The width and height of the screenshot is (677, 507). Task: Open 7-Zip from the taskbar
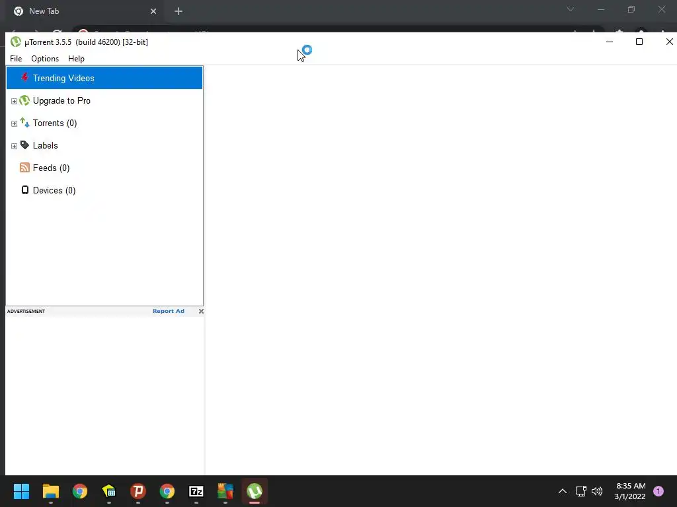tap(196, 491)
